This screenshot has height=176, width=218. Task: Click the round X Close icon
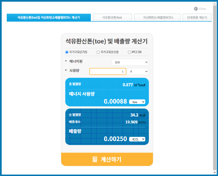(196, 9)
